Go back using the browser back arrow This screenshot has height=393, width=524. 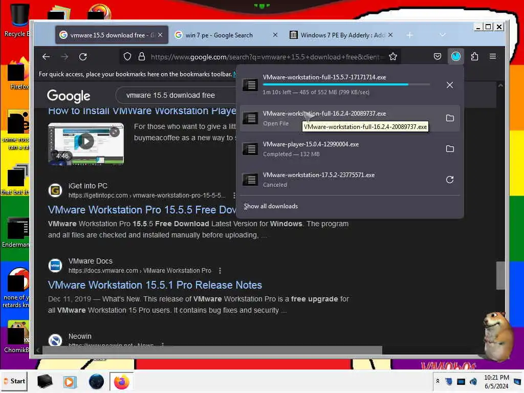coord(46,57)
